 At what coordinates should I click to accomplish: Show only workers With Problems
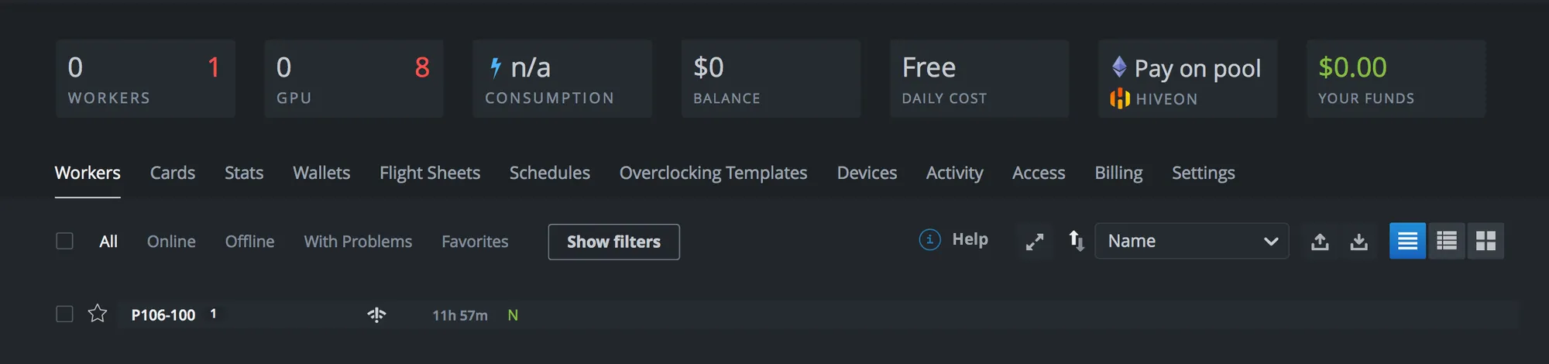click(358, 242)
